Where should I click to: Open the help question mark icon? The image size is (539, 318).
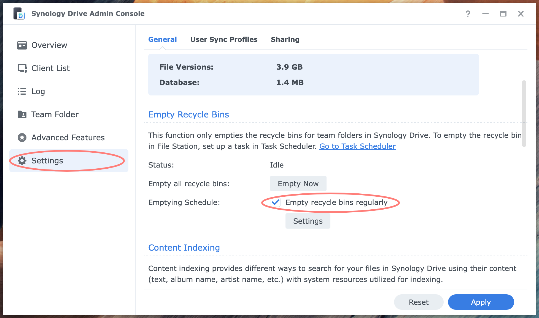[468, 13]
